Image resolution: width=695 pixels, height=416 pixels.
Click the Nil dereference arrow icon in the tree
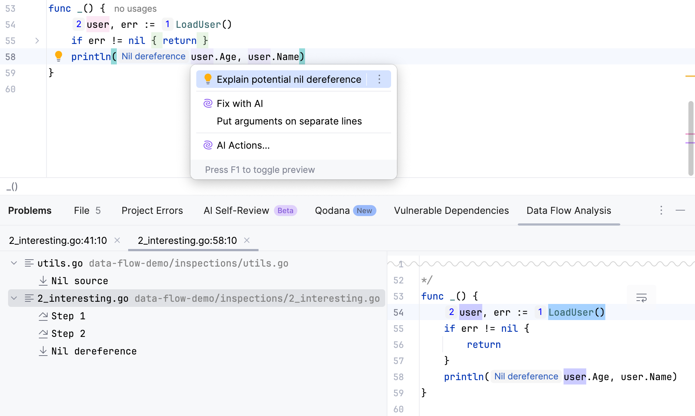tap(43, 351)
